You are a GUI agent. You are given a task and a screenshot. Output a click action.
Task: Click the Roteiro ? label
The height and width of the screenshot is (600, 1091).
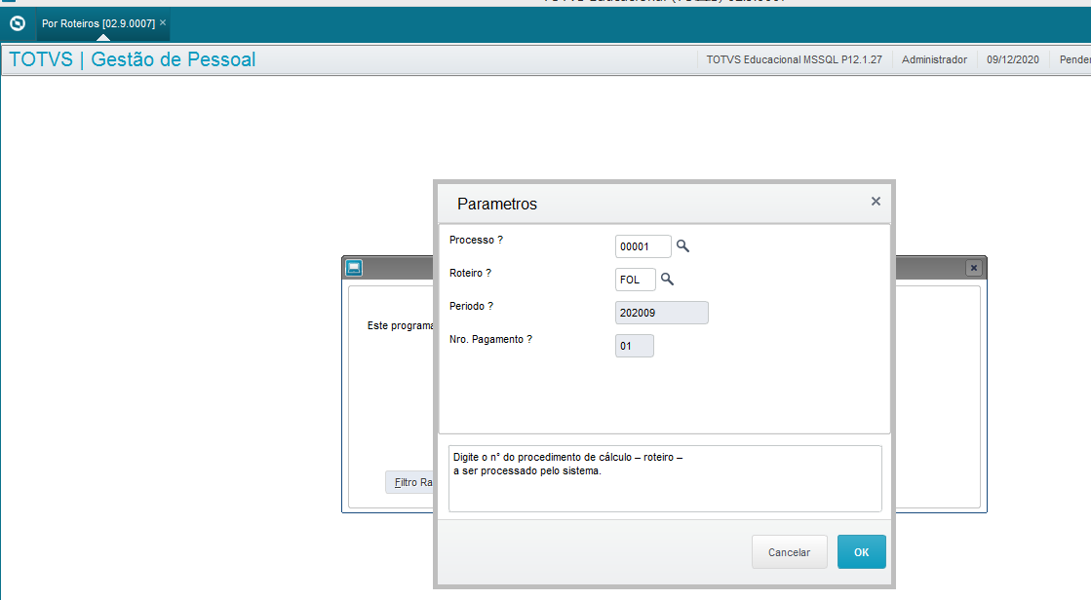(470, 274)
